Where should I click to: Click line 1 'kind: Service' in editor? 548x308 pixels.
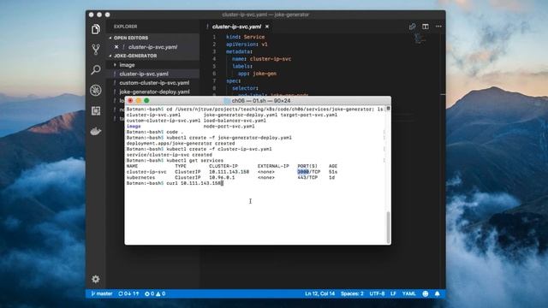pos(246,37)
